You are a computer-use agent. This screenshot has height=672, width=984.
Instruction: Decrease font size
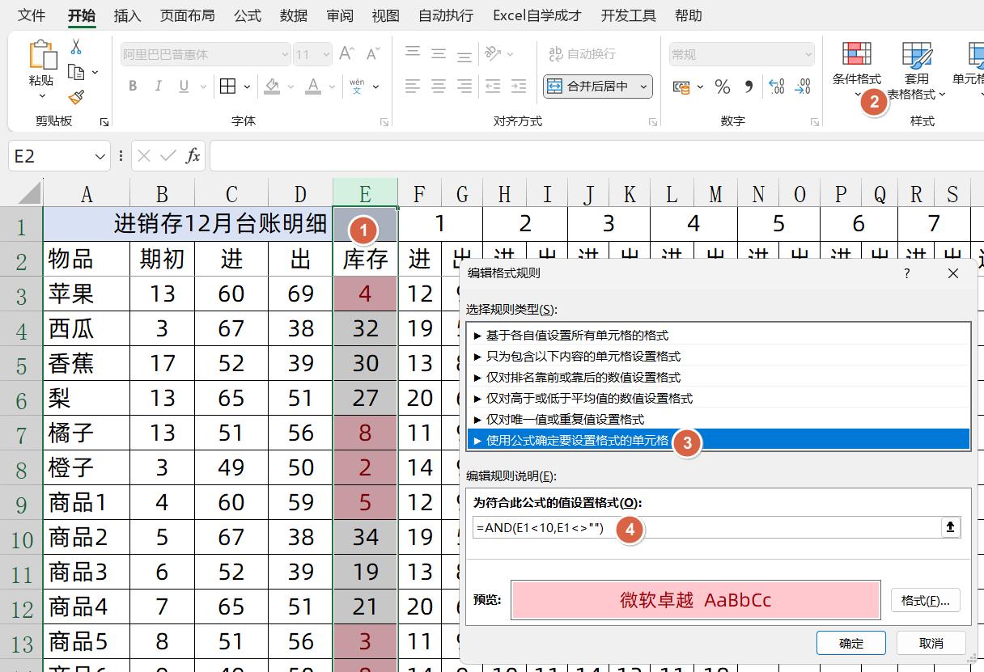(372, 54)
